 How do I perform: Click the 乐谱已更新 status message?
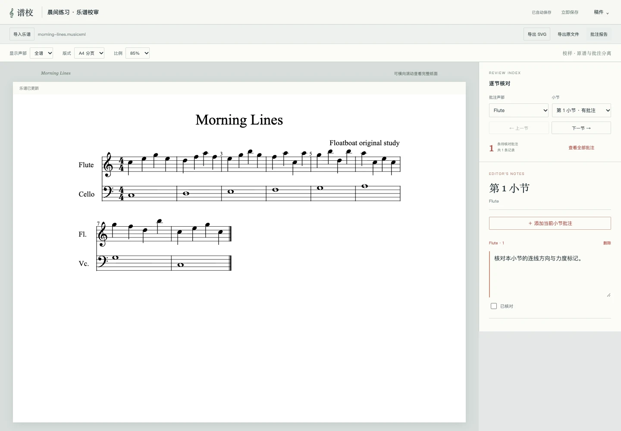pos(29,88)
